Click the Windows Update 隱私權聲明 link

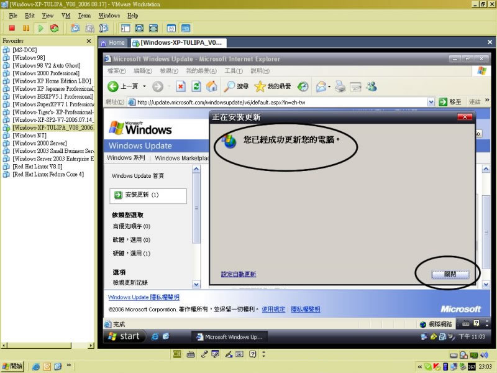144,297
